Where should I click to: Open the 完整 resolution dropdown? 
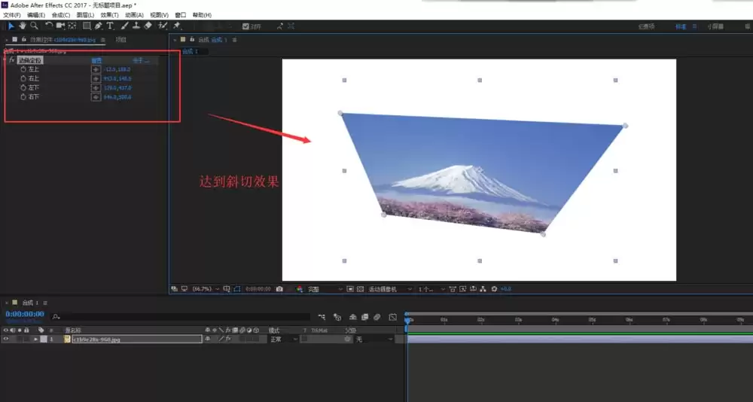[325, 289]
